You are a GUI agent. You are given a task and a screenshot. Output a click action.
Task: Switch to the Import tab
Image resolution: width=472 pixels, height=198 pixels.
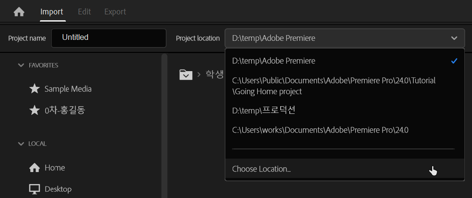coord(52,12)
